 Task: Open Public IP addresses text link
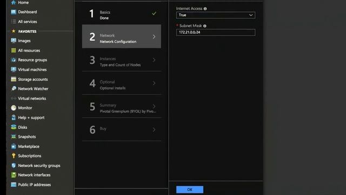[35, 185]
